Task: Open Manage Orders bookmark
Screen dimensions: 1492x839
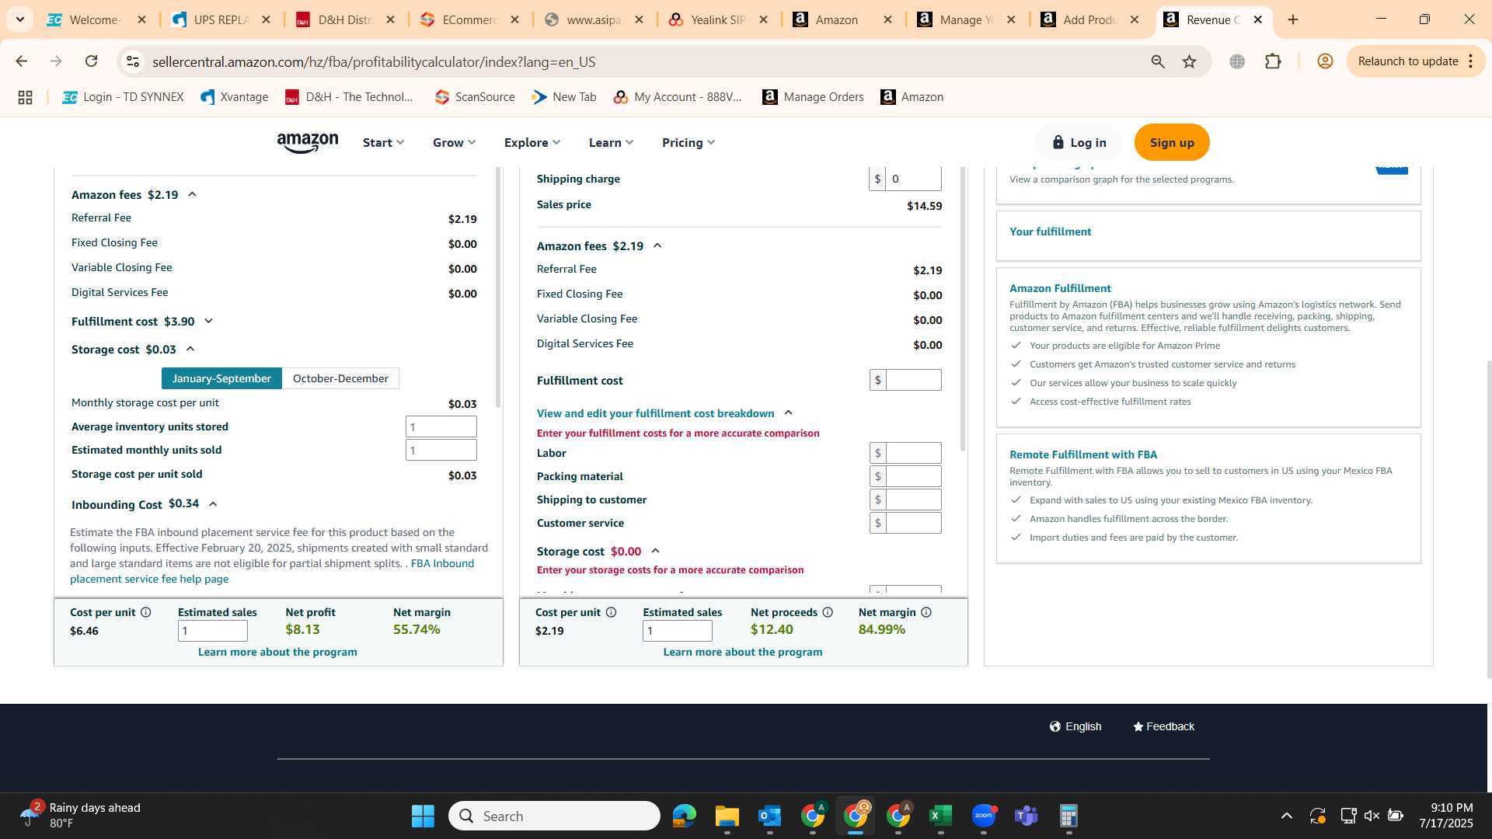Action: (813, 97)
